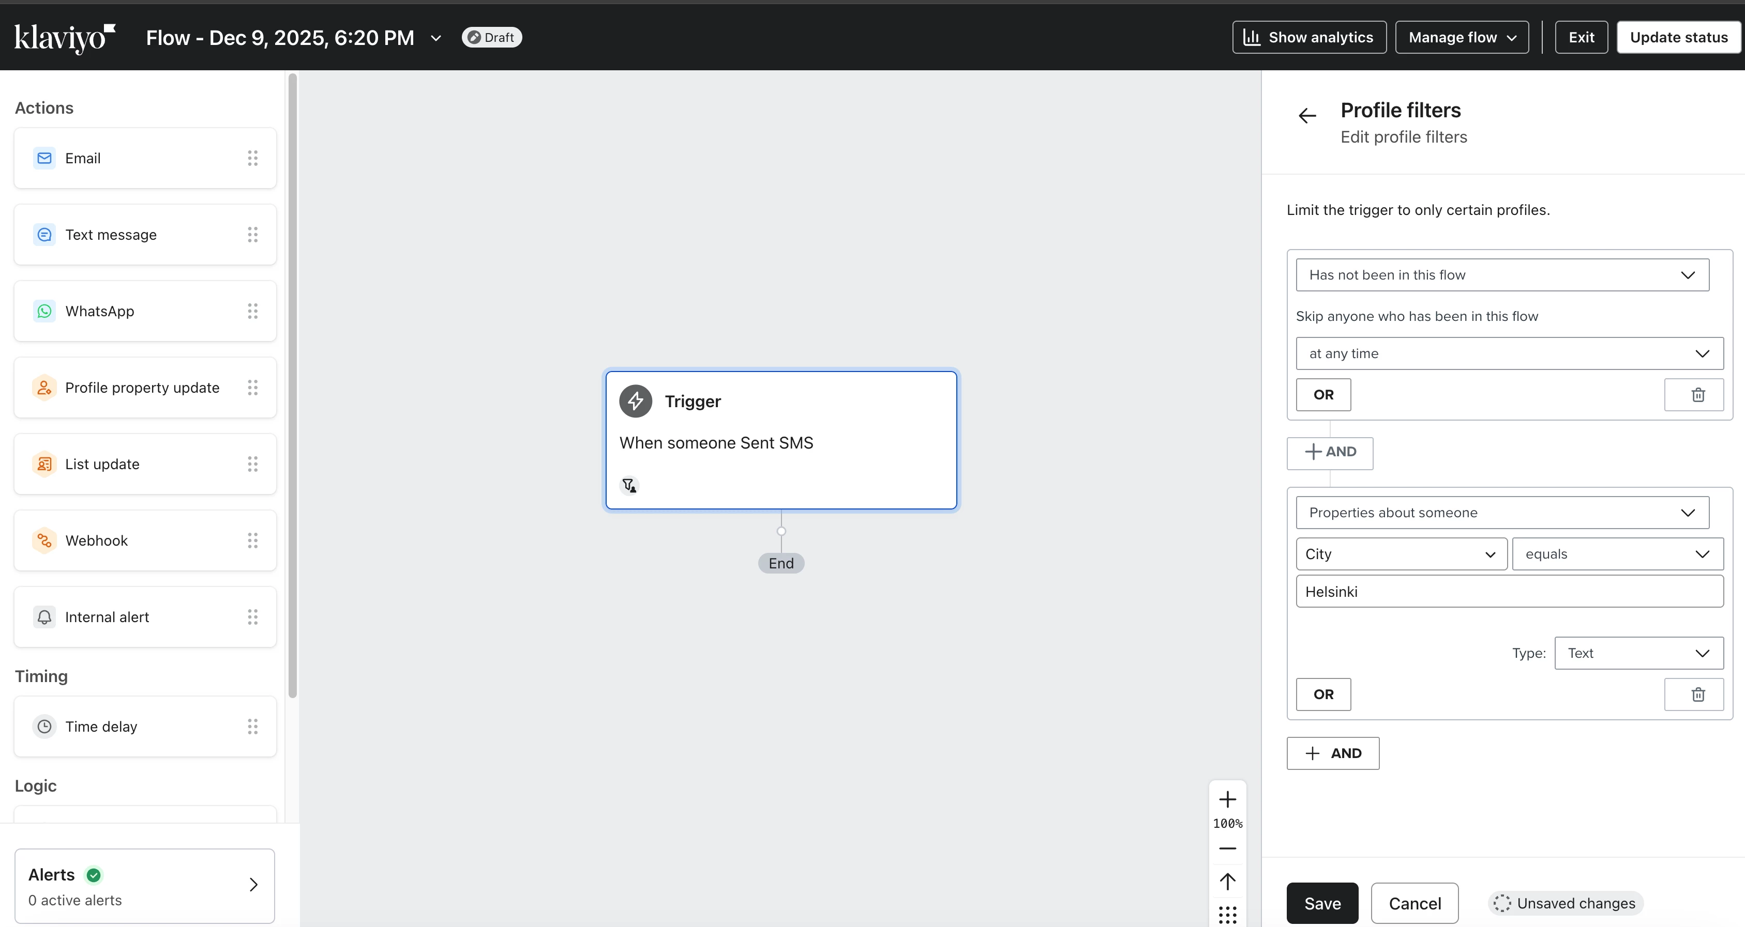Viewport: 1745px width, 927px height.
Task: Open the 'at any time' dropdown
Action: pos(1509,353)
